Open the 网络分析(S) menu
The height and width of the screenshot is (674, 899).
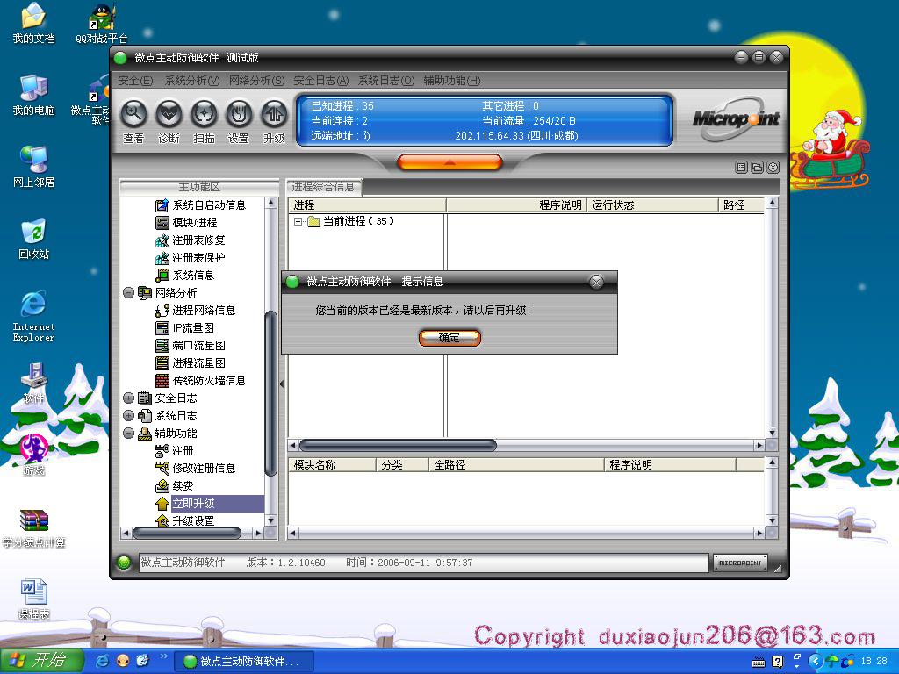257,81
